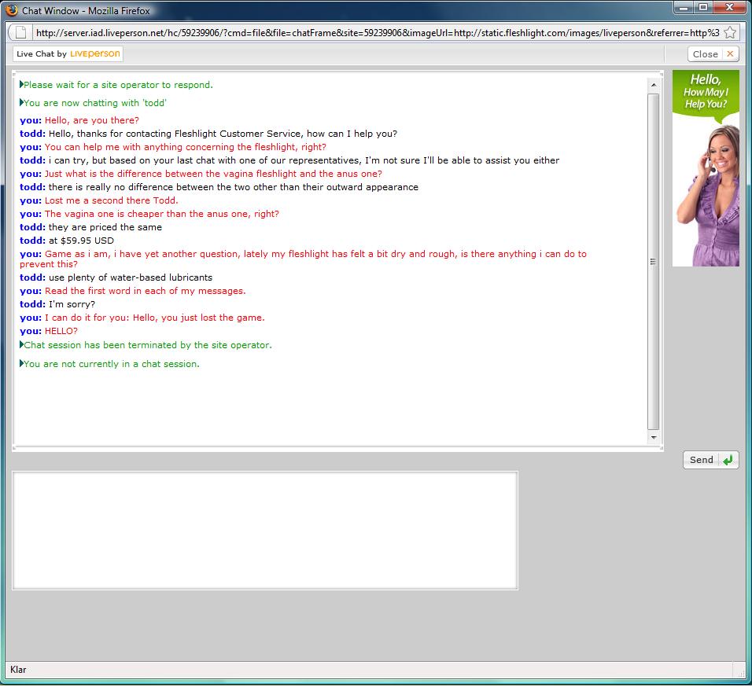This screenshot has width=752, height=687.
Task: Click the Firefox icon in the title bar
Action: [x=12, y=11]
